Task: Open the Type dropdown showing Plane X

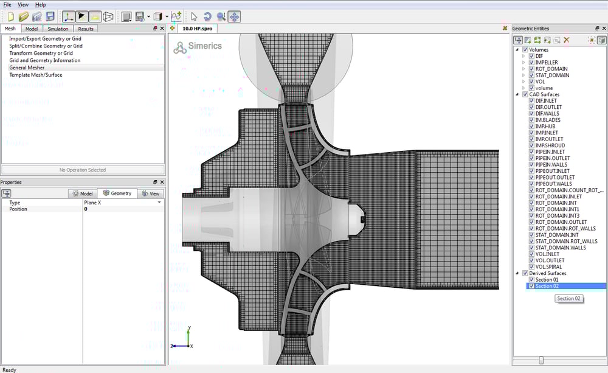Action: pyautogui.click(x=159, y=203)
